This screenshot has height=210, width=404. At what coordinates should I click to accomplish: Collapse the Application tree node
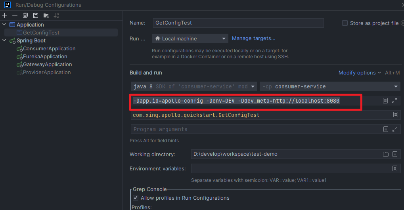(x=4, y=25)
